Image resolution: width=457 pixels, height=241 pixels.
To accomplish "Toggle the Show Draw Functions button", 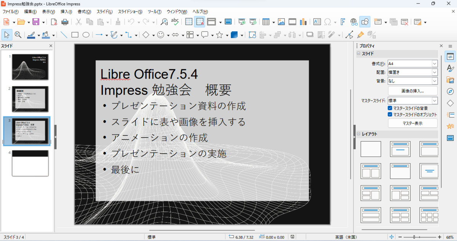I will (365, 22).
